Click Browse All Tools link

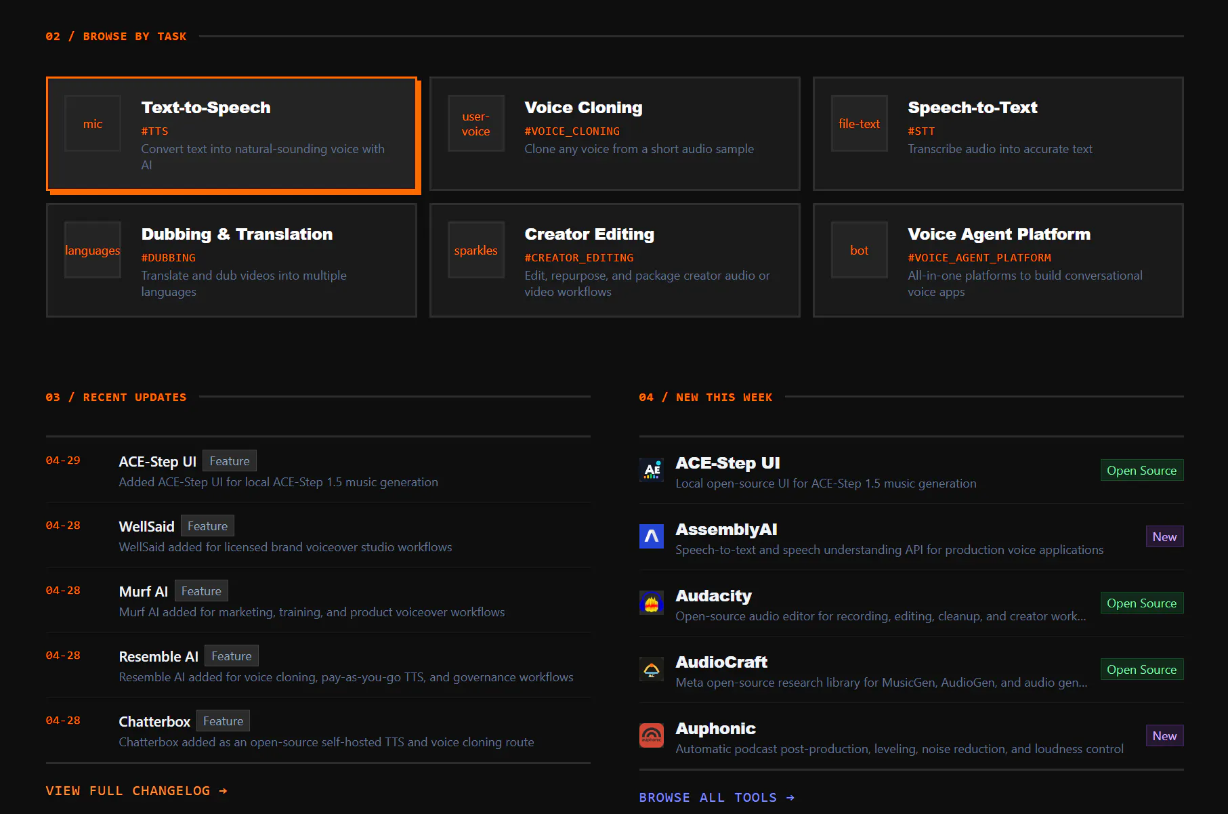(717, 798)
